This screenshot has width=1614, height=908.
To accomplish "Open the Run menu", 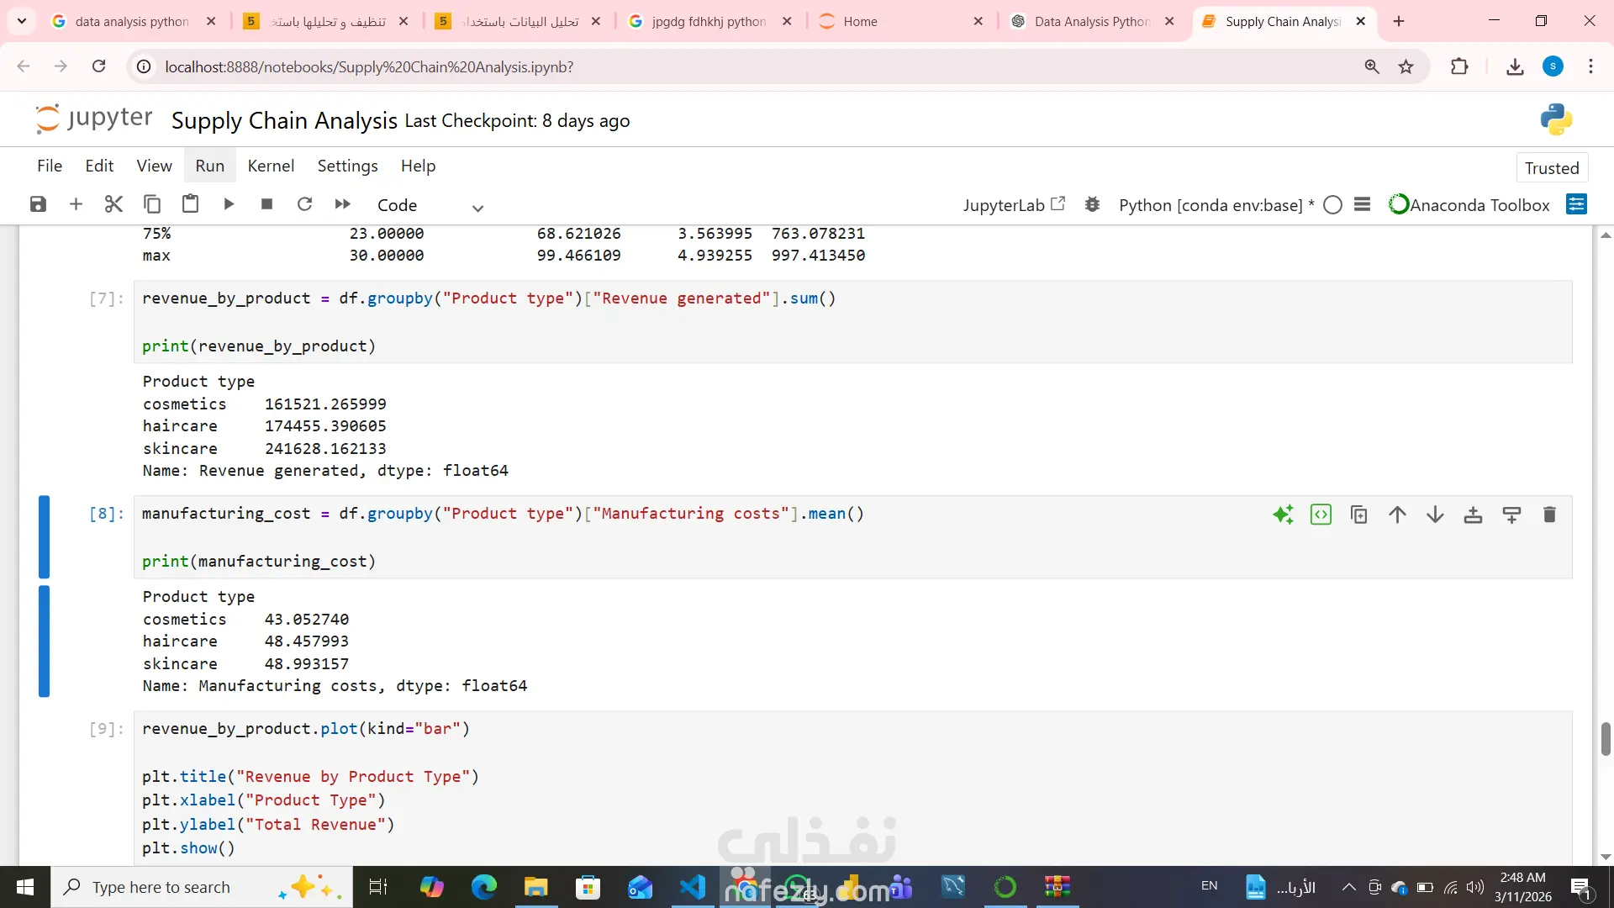I will point(210,166).
